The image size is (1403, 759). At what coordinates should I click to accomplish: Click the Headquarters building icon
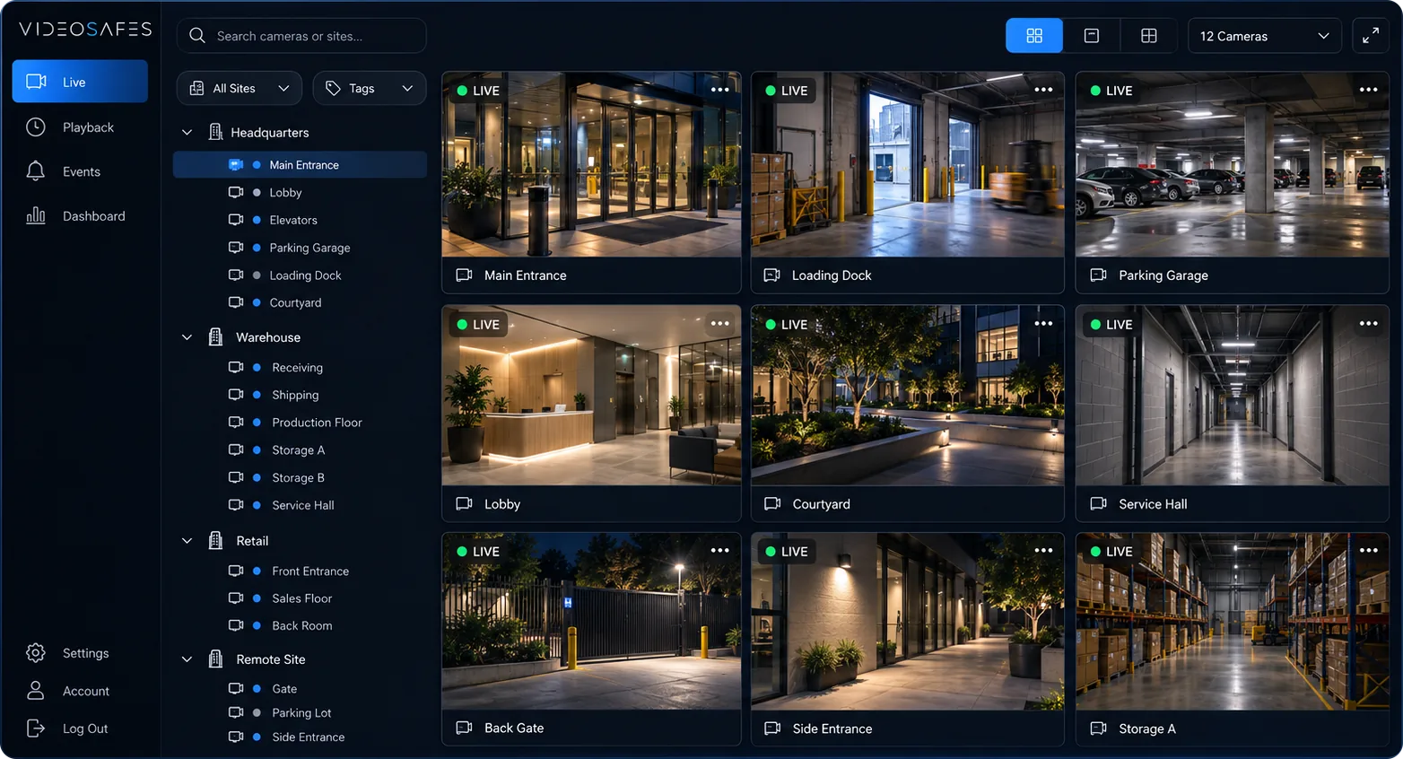(x=216, y=132)
